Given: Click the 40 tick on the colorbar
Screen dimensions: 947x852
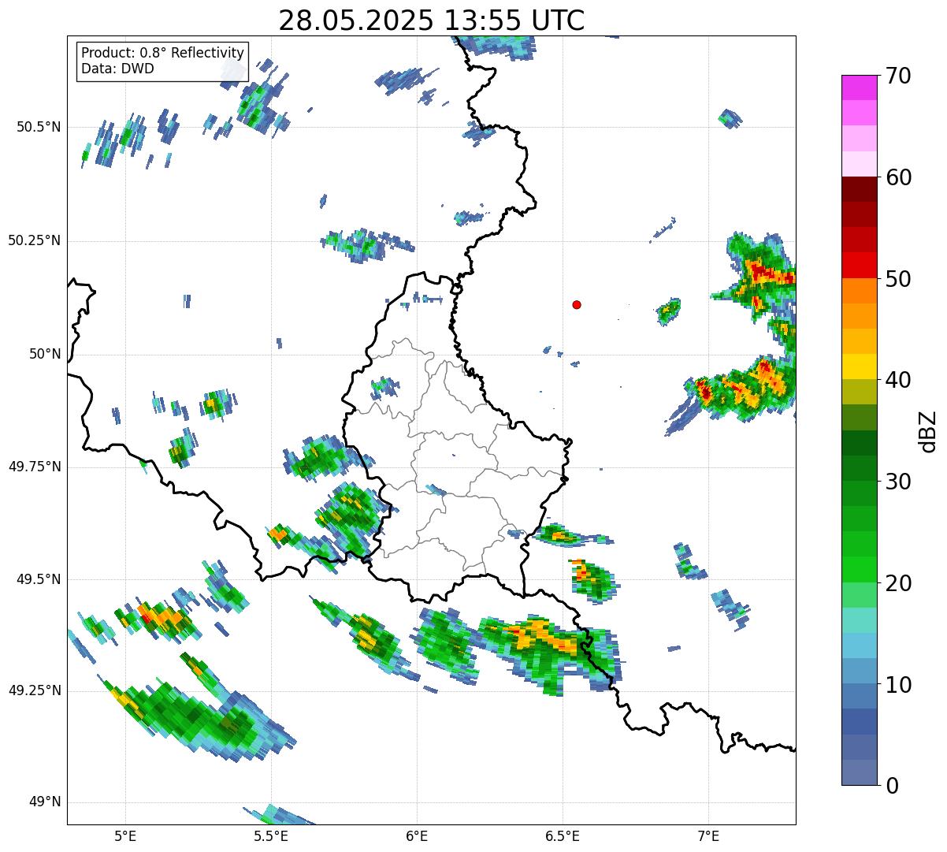Looking at the screenshot, I should click(898, 380).
